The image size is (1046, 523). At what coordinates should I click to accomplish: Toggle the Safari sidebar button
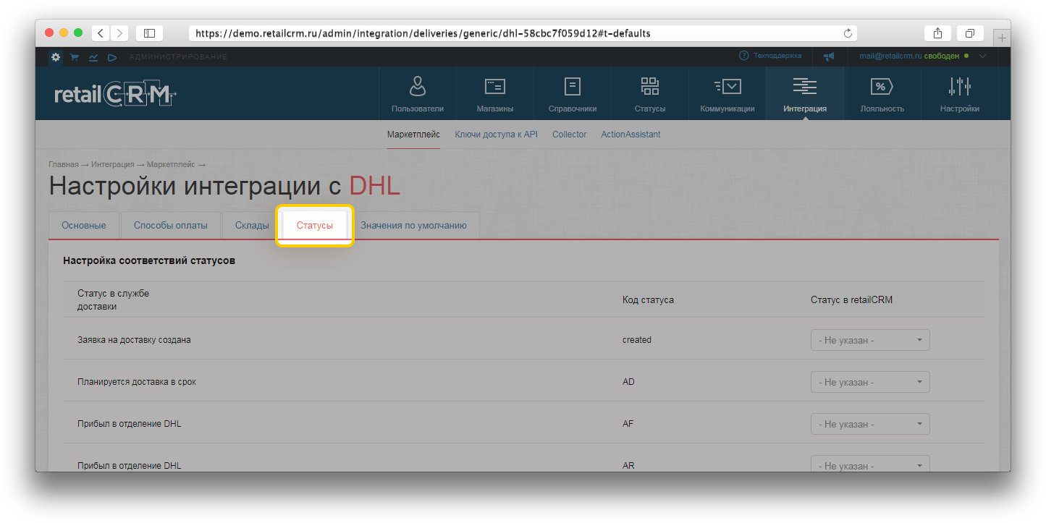pyautogui.click(x=149, y=33)
